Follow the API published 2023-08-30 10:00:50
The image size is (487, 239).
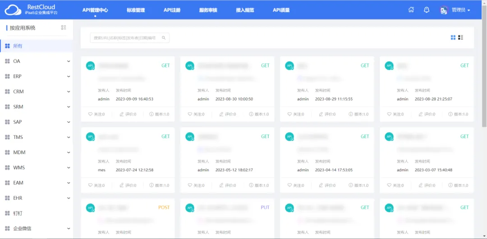click(x=196, y=115)
